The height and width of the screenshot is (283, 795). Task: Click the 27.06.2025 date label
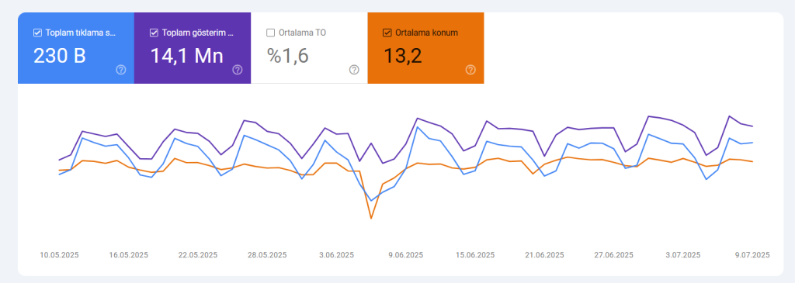(x=613, y=254)
